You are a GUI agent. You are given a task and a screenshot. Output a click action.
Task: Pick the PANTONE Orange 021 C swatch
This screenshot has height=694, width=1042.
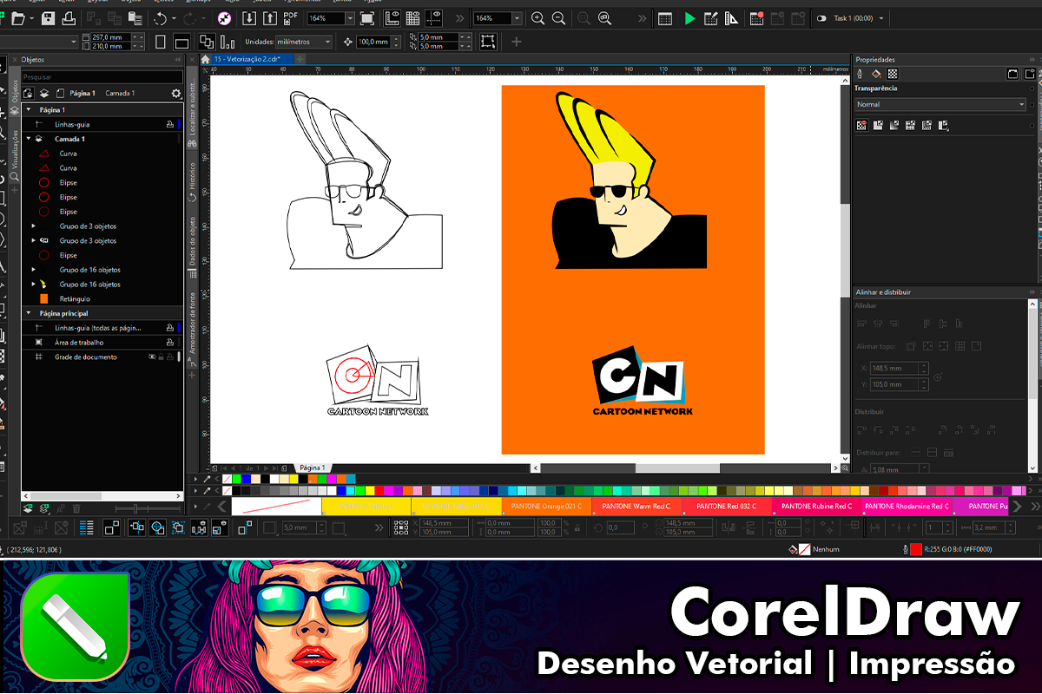pos(546,506)
